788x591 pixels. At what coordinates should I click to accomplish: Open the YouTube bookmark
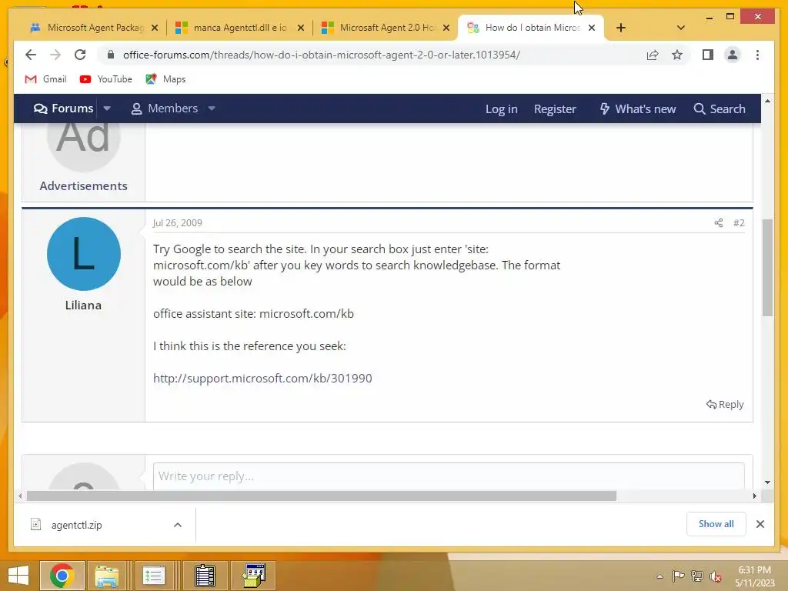pos(106,79)
